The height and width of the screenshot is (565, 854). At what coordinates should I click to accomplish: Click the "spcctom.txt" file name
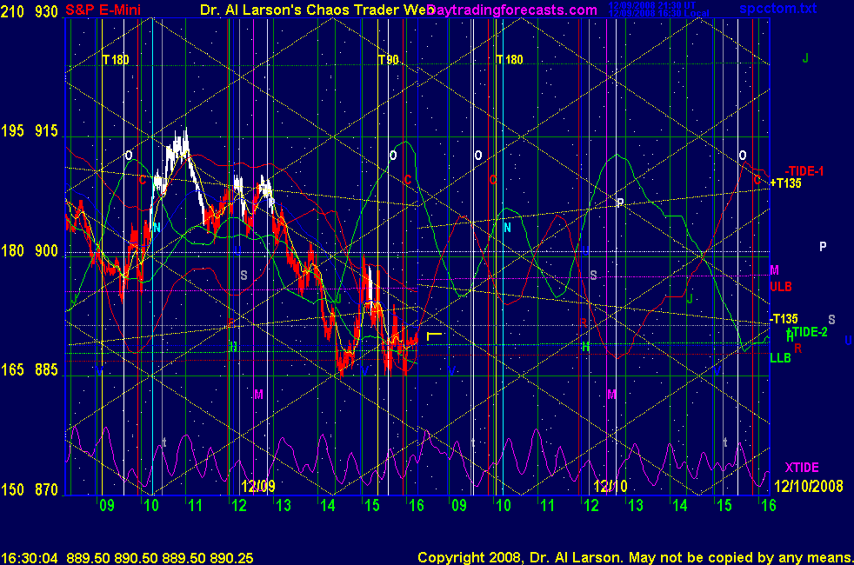(777, 8)
